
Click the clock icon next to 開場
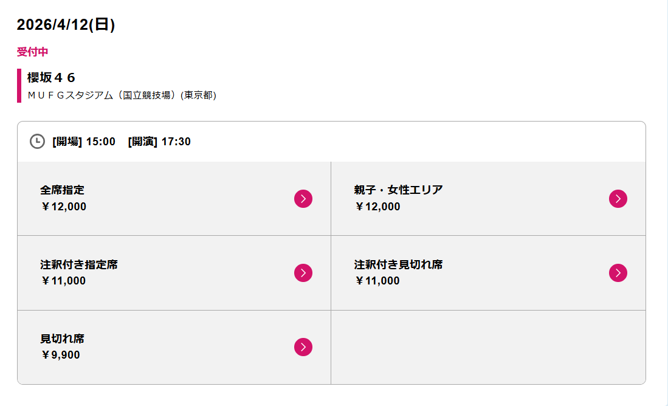tap(38, 142)
